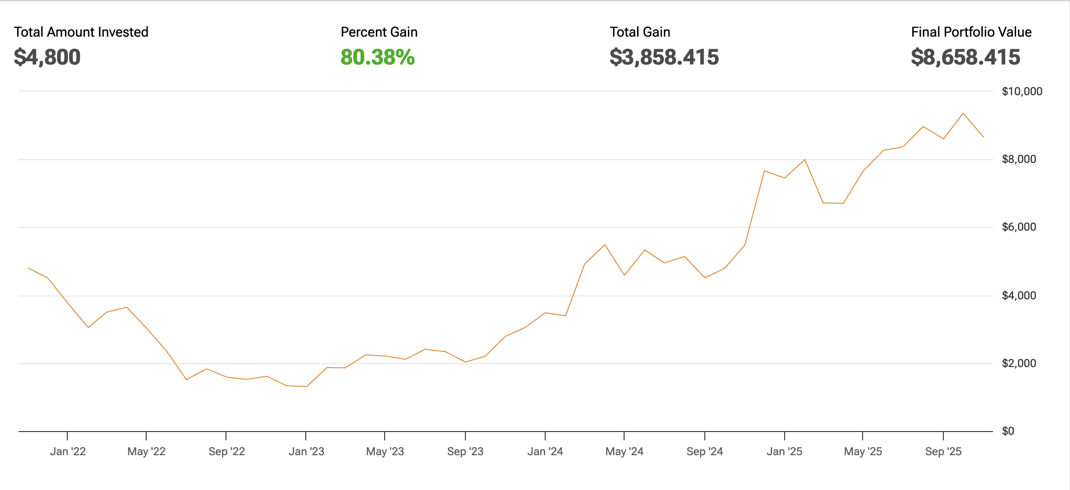Viewport: 1070px width, 490px height.
Task: Click the $3,858.415 total gain value
Action: pos(664,58)
